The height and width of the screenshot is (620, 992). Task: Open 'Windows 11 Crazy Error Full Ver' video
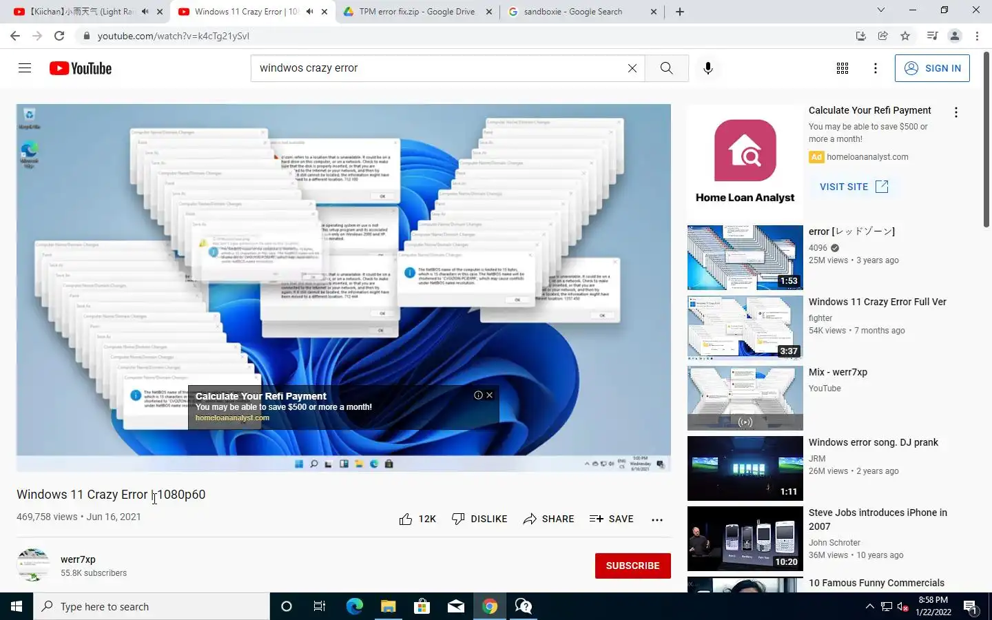(877, 302)
